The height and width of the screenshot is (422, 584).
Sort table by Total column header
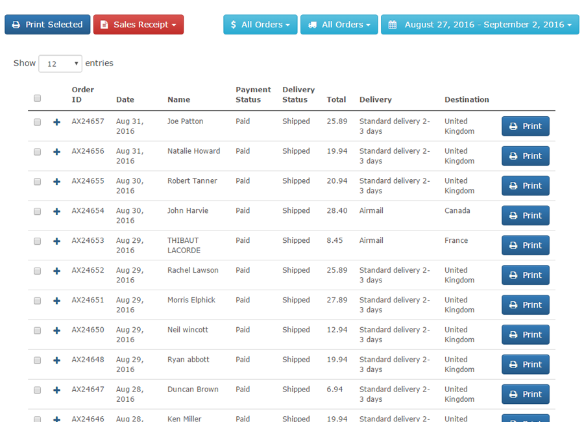point(336,99)
